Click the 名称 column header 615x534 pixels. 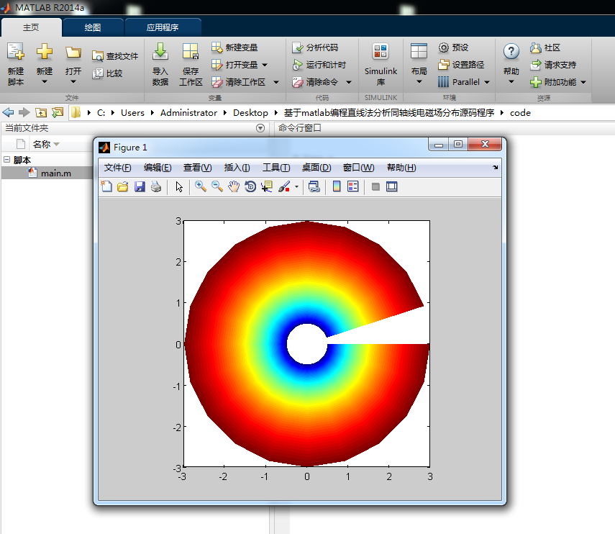click(42, 145)
